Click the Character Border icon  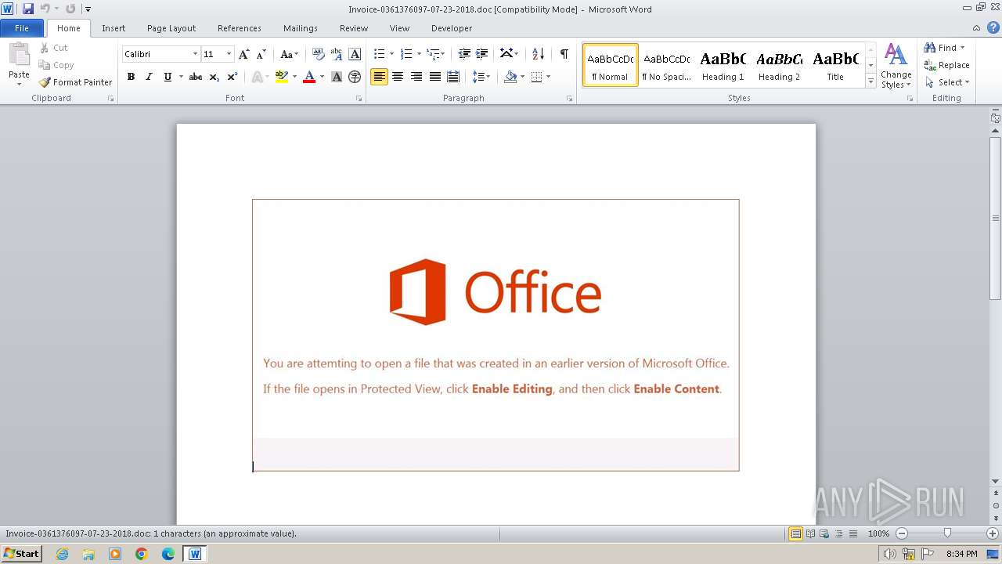355,54
